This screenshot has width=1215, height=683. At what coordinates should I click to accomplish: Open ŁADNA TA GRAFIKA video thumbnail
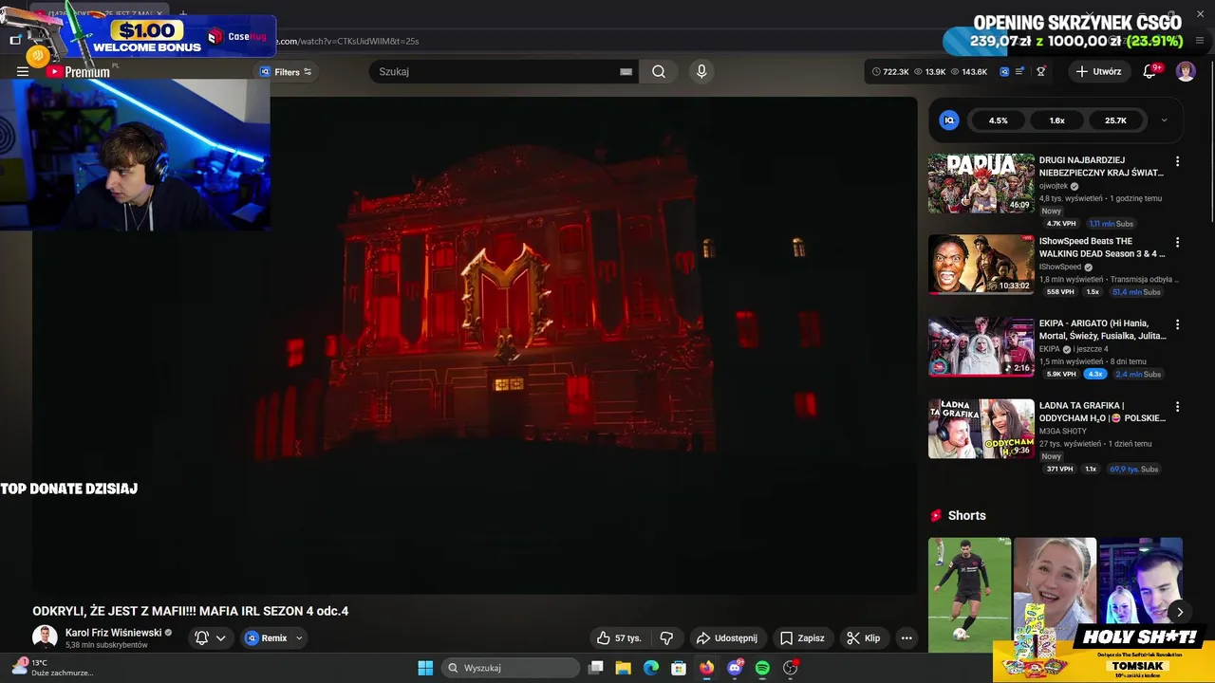[981, 429]
